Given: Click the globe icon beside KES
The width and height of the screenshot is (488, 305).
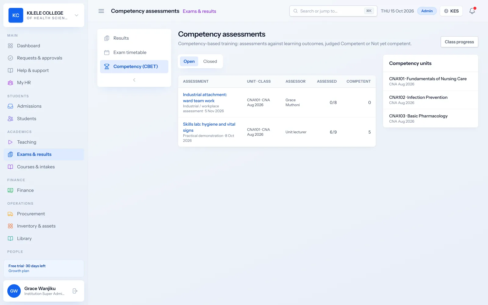Looking at the screenshot, I should [446, 11].
